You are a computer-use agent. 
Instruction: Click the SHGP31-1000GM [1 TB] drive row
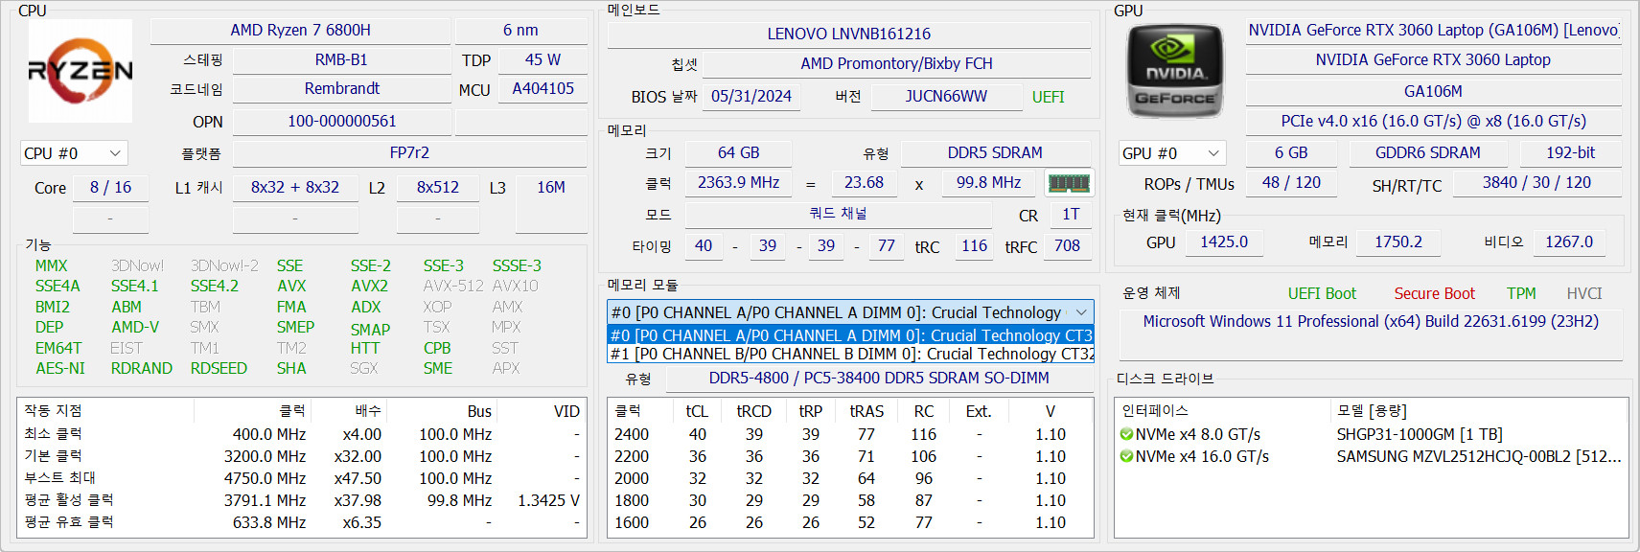click(1373, 434)
